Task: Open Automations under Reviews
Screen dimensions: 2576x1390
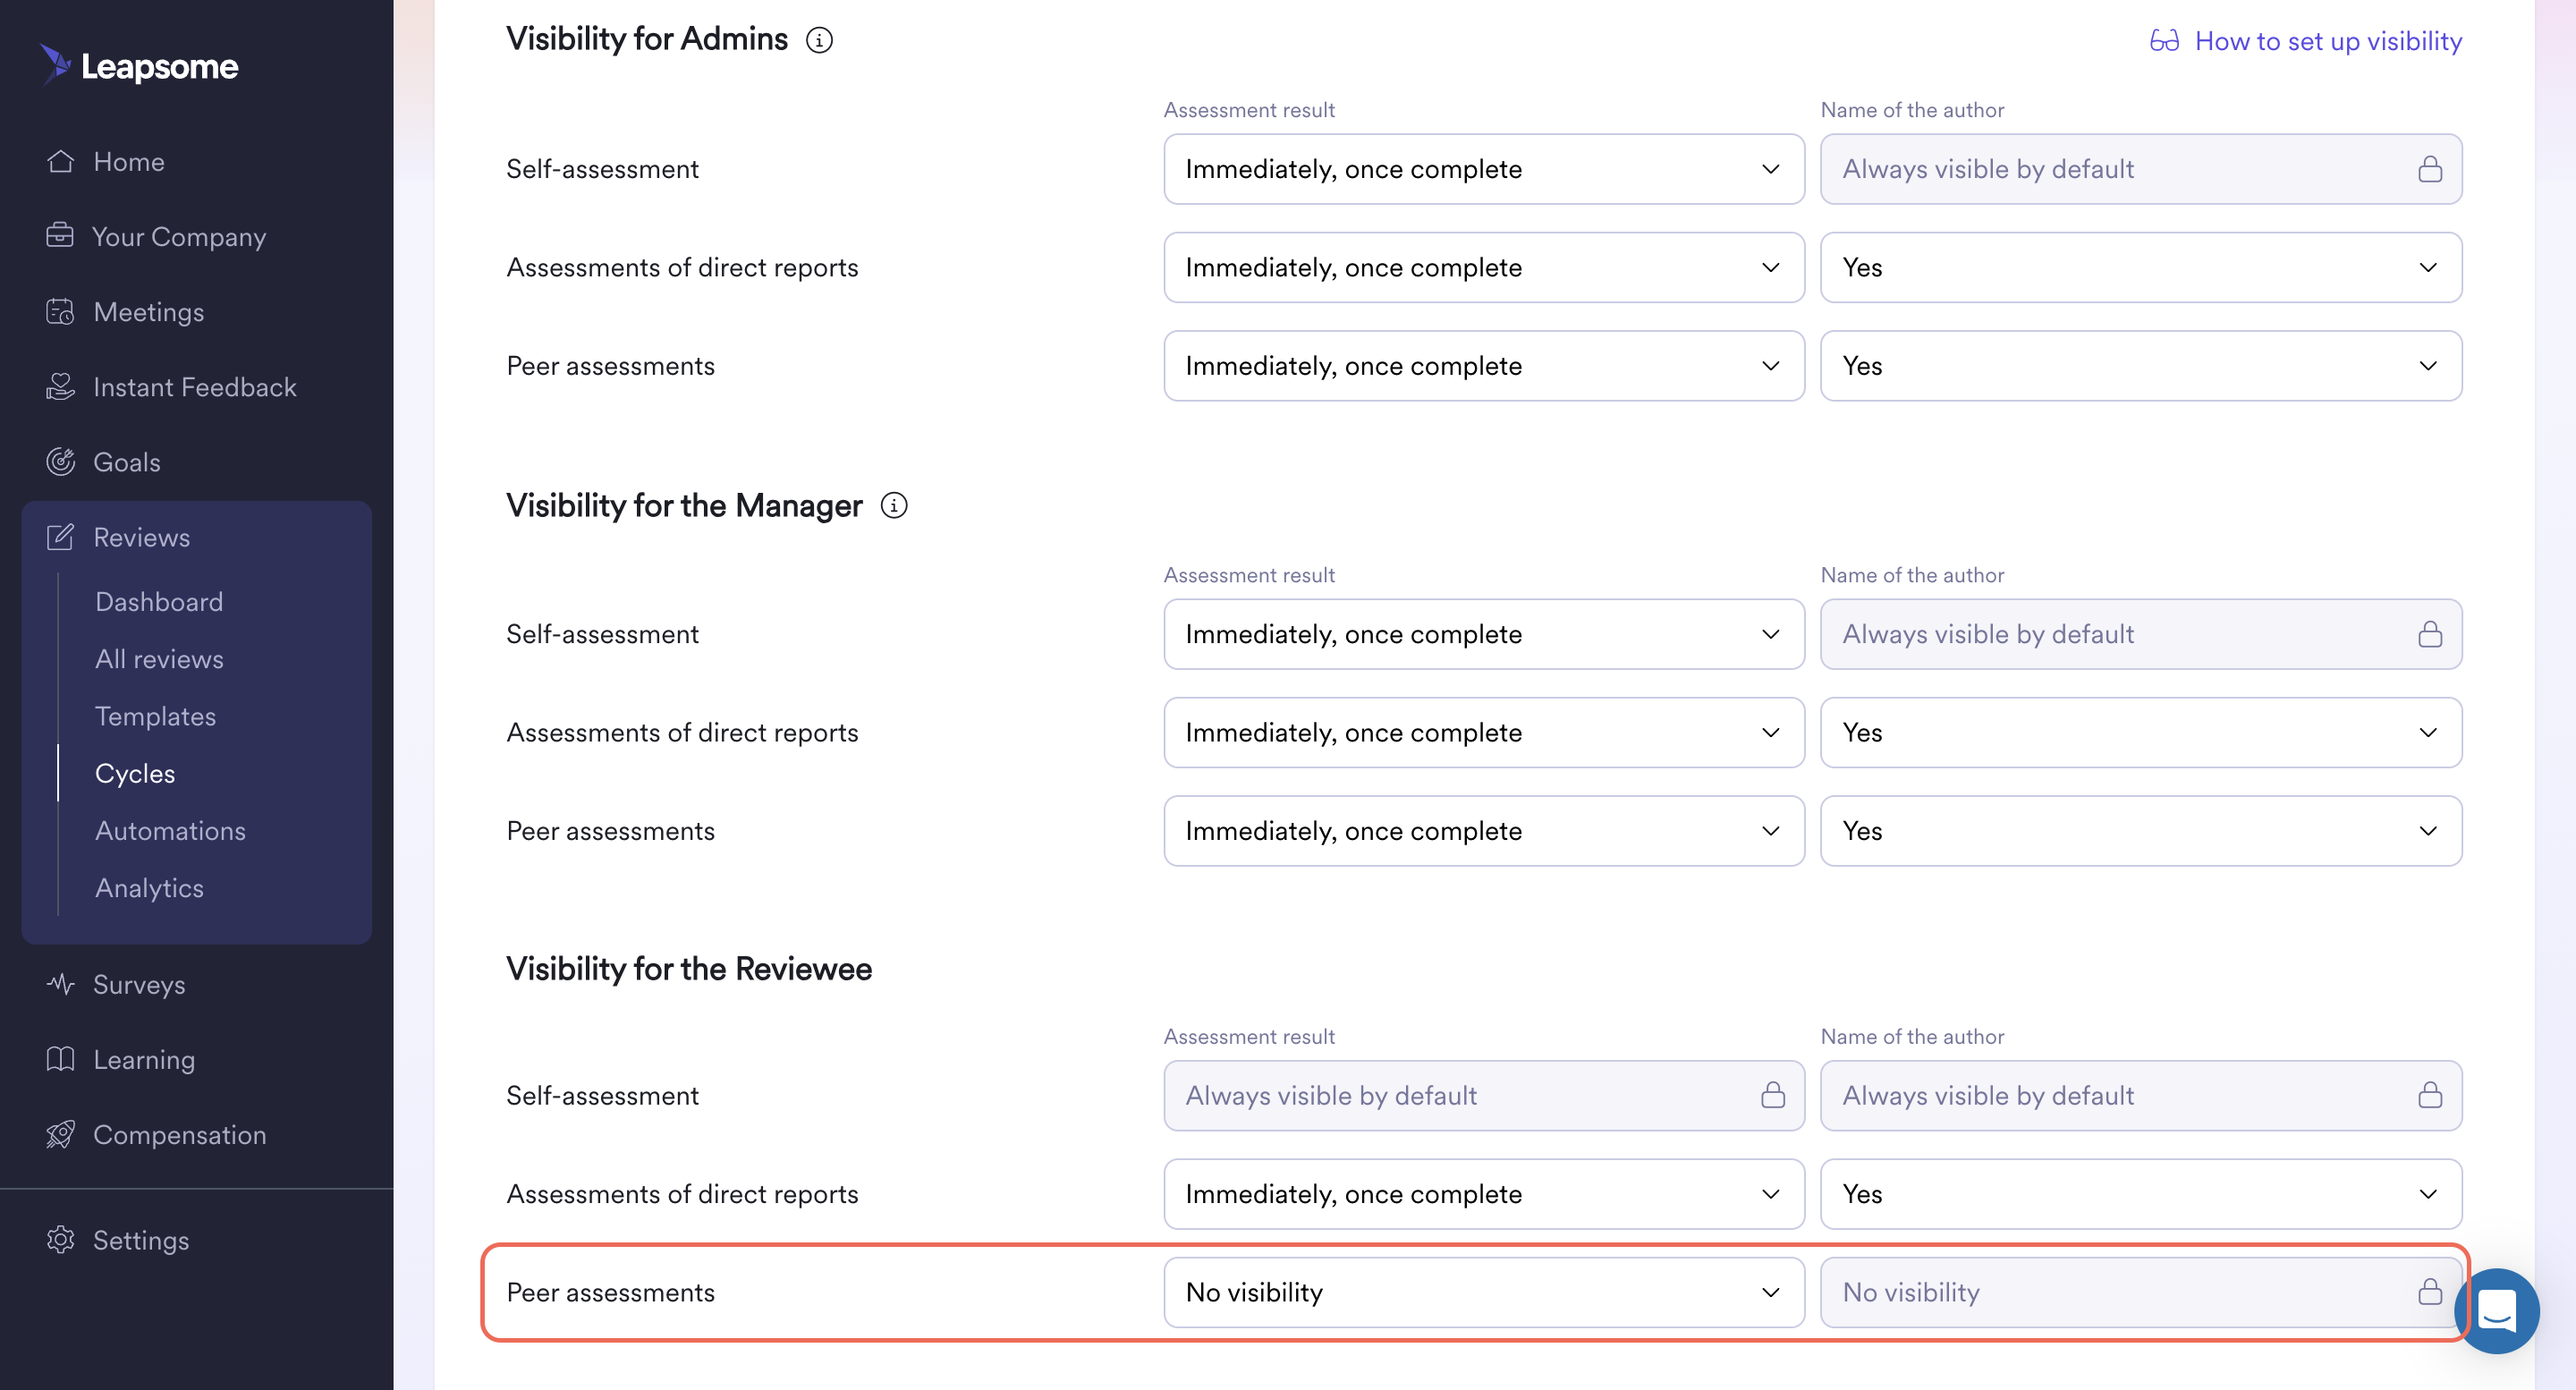Action: (170, 830)
